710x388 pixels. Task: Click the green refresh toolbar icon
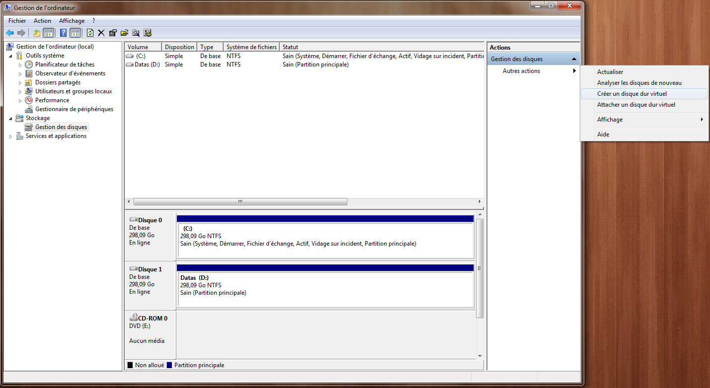click(90, 33)
